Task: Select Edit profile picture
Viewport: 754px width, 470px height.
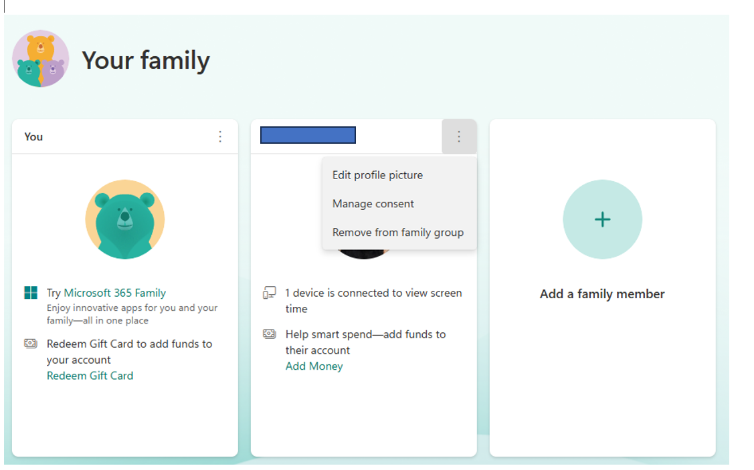Action: [377, 175]
